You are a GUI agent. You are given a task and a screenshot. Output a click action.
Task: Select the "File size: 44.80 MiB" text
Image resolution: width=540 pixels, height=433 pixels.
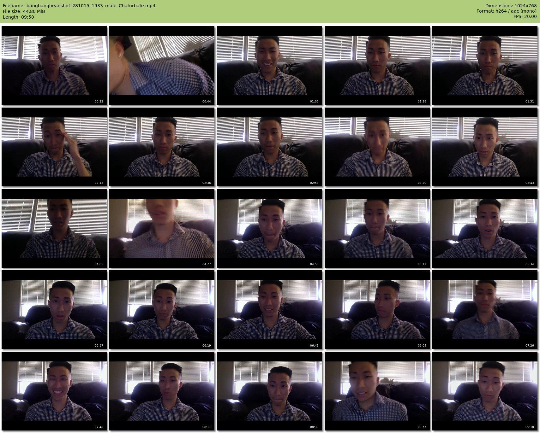(x=24, y=11)
